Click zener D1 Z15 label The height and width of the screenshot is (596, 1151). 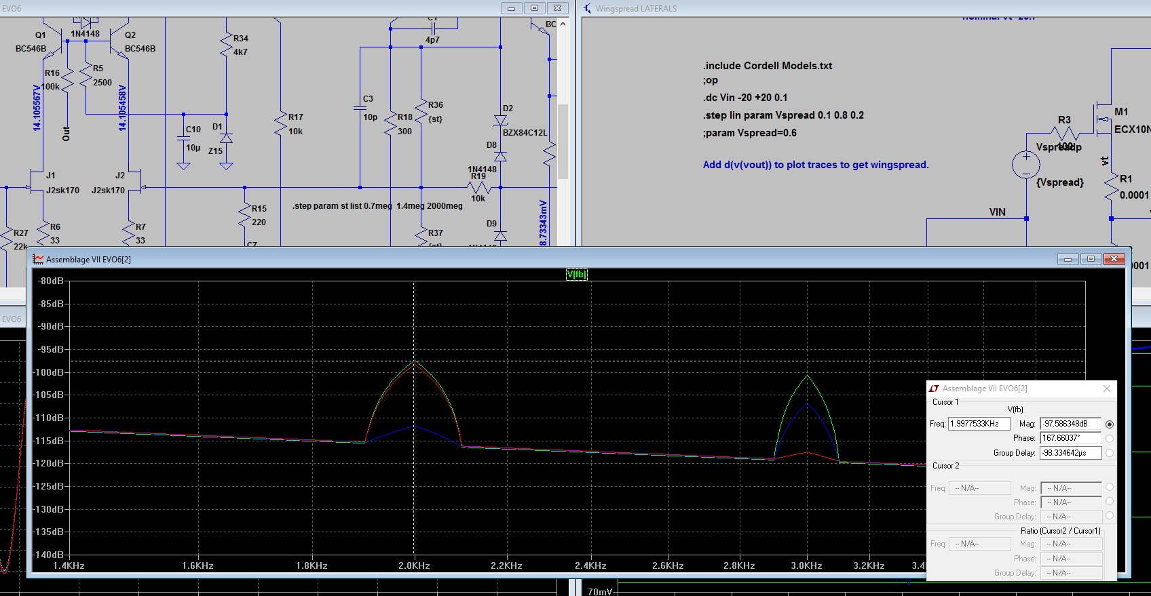(x=216, y=139)
